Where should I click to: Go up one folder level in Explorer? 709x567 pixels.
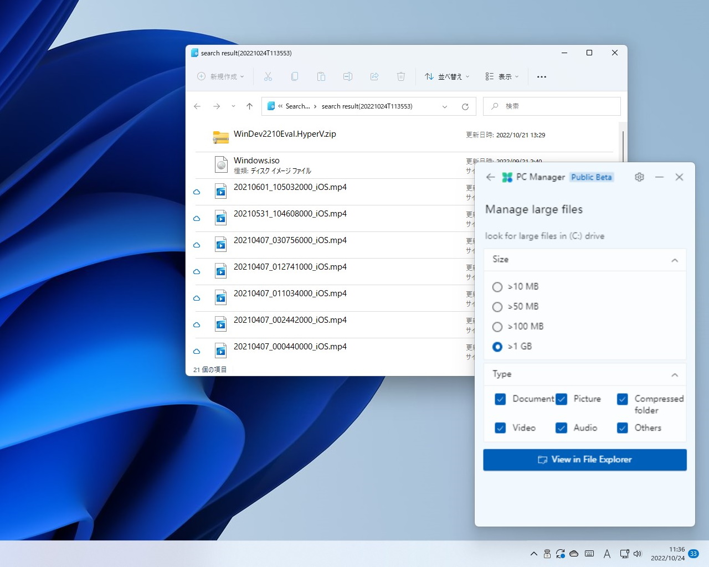point(249,106)
